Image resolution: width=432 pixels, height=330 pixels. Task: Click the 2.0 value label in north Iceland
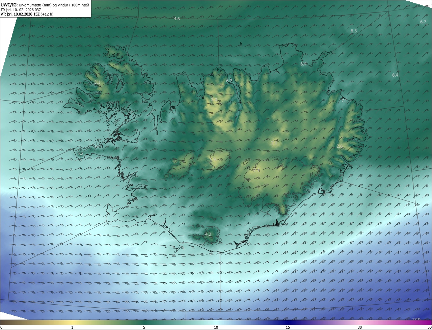pyautogui.click(x=214, y=100)
